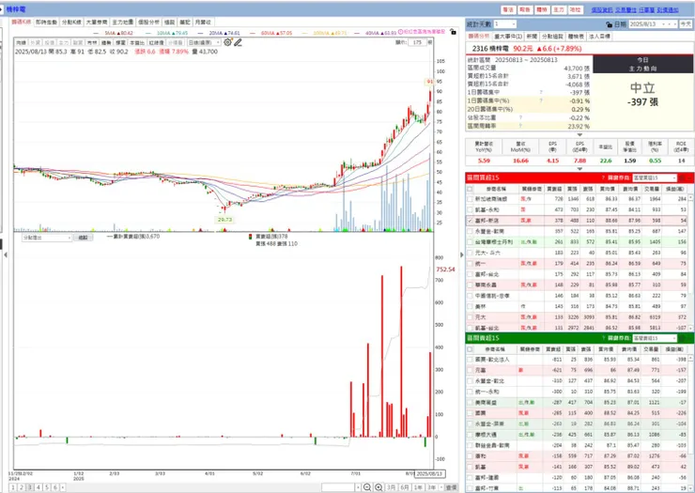The image size is (695, 493).
Task: Click the 5MA legend entry
Action: (x=113, y=33)
